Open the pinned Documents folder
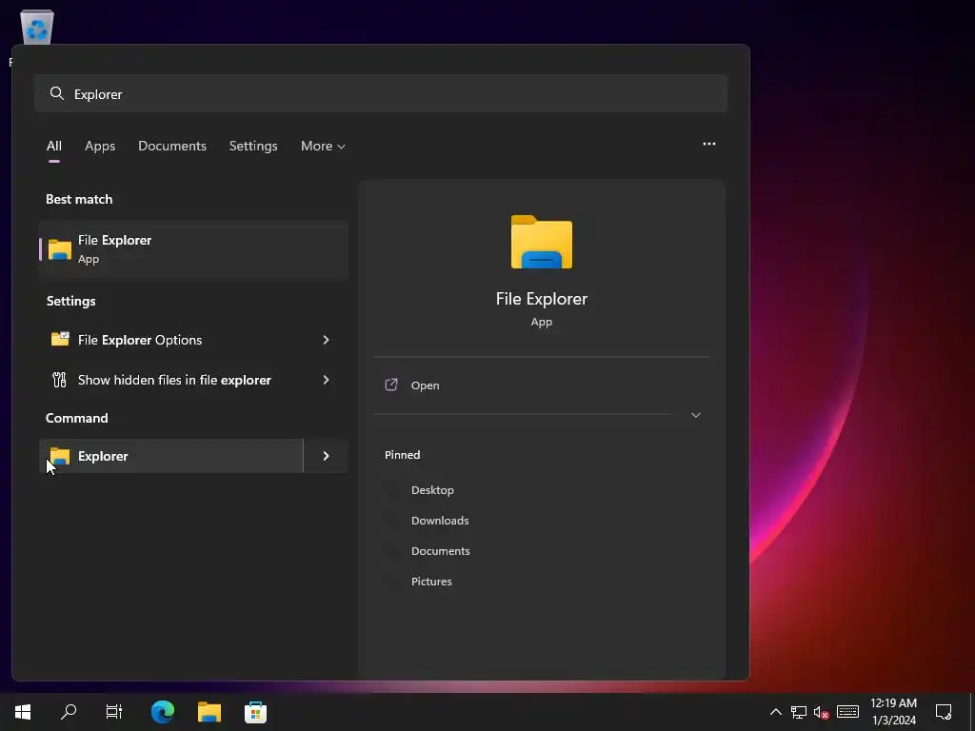 (x=440, y=551)
